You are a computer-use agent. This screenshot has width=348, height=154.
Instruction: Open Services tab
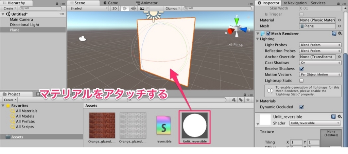[318, 3]
